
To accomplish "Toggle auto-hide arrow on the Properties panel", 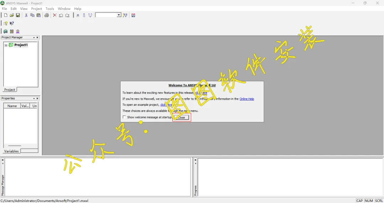I will [34, 98].
